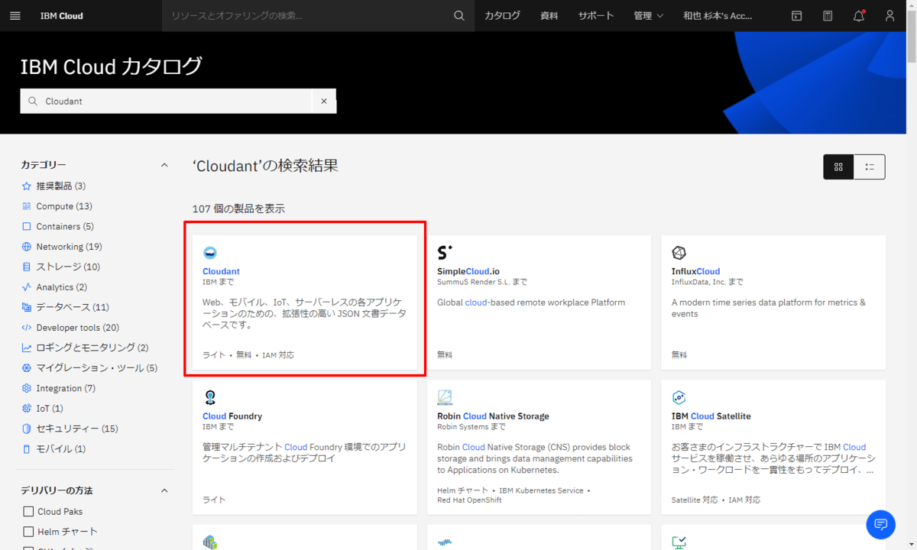Click the IBM Cloud Shell icon

pyautogui.click(x=796, y=15)
